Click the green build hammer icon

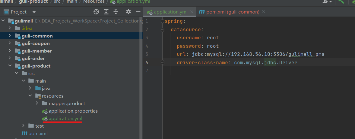tap(341, 2)
